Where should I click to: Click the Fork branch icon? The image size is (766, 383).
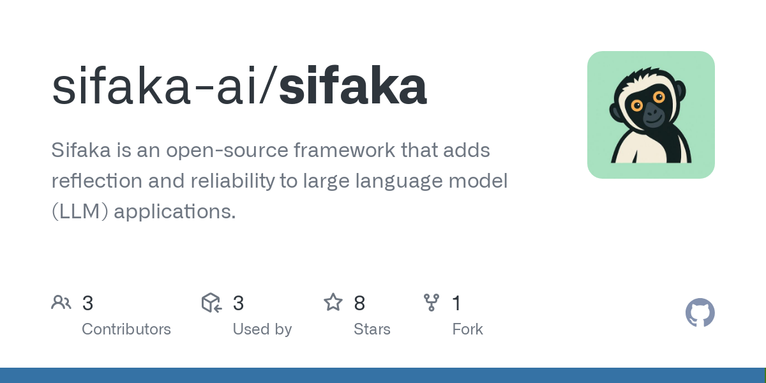pyautogui.click(x=432, y=303)
